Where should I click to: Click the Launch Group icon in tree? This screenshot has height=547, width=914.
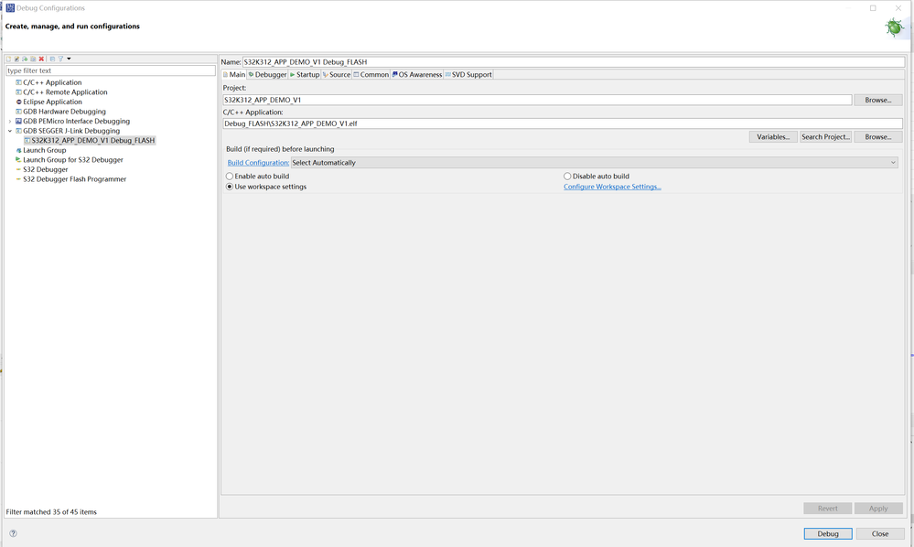tap(18, 150)
